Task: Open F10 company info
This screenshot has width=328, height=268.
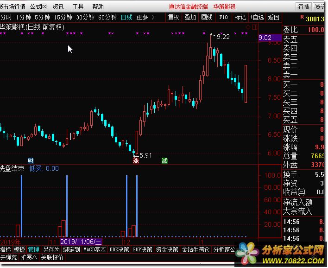Action: point(223,17)
